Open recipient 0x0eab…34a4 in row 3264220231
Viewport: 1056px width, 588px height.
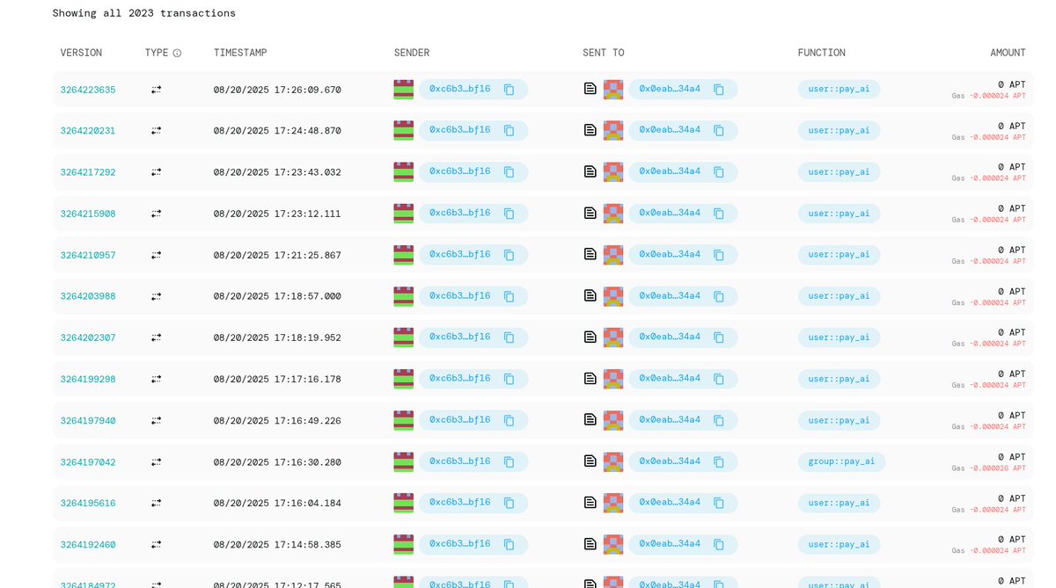[670, 130]
